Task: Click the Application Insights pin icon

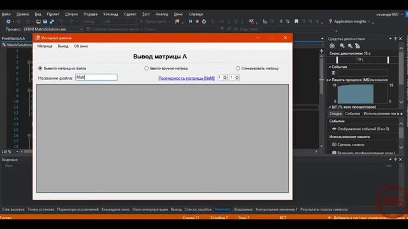Action: pyautogui.click(x=330, y=21)
